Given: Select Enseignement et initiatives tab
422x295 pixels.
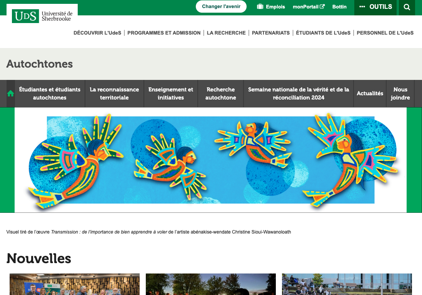Looking at the screenshot, I should coord(171,93).
